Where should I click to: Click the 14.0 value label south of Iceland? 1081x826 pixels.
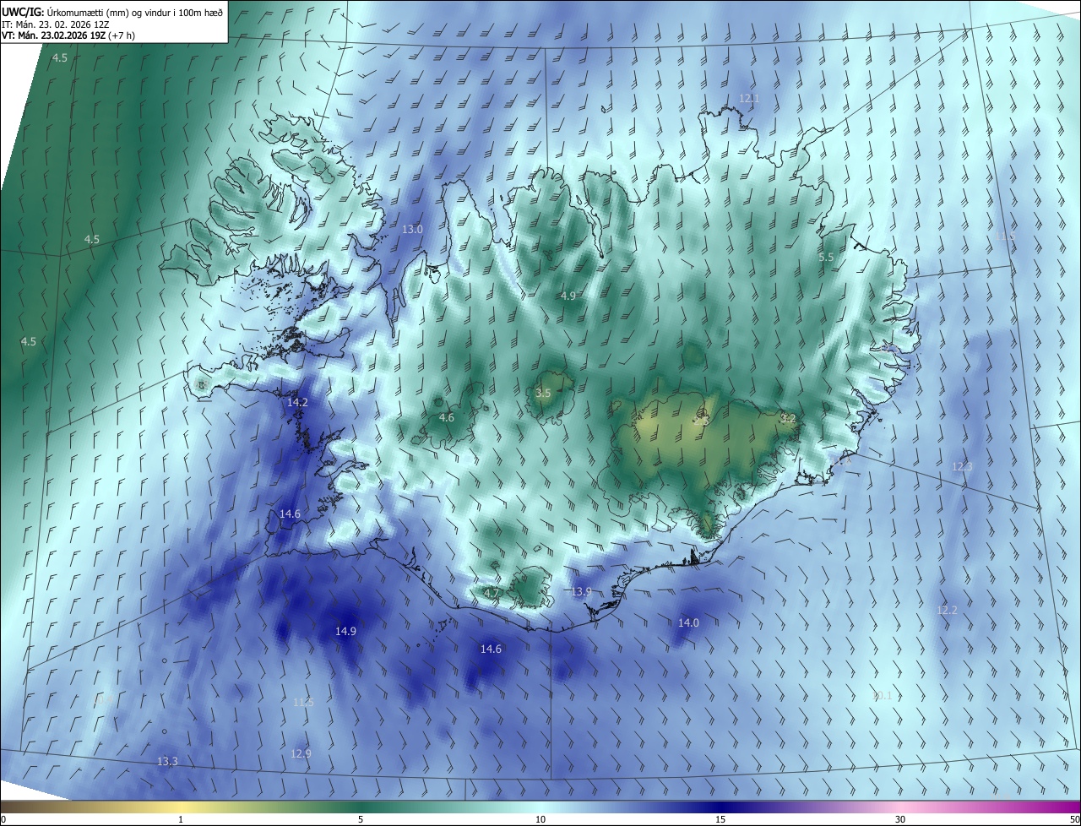pyautogui.click(x=688, y=623)
